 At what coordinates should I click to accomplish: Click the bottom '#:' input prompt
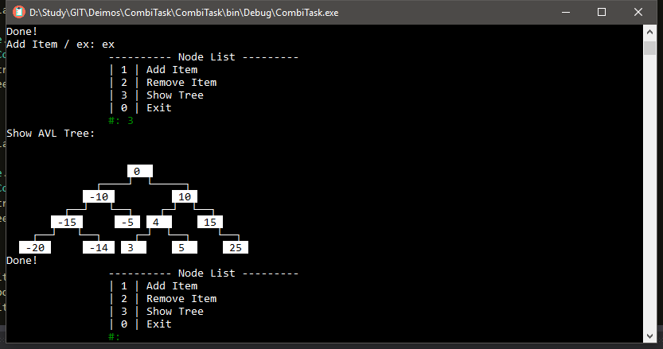point(115,337)
